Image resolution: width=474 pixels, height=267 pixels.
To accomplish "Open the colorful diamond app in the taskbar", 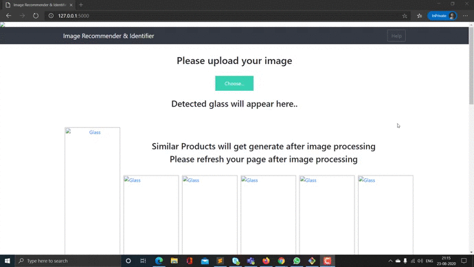I will [312, 261].
